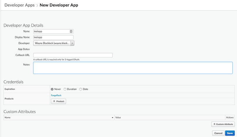
Task: Click the Actions column header
Action: pos(230,117)
